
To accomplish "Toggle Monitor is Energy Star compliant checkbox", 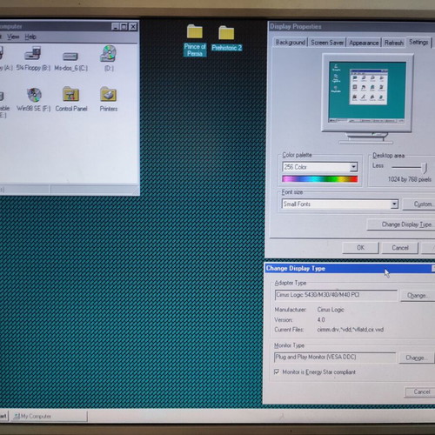I will [x=277, y=371].
